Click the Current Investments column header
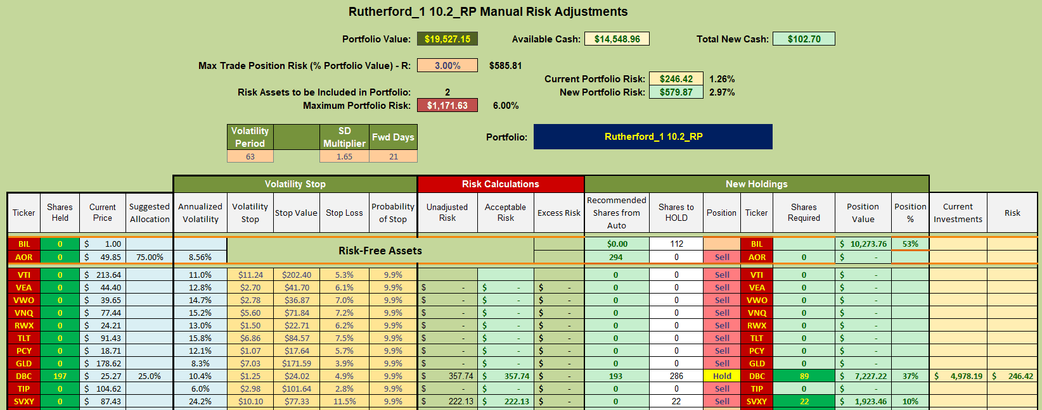This screenshot has width=1042, height=410. [958, 213]
